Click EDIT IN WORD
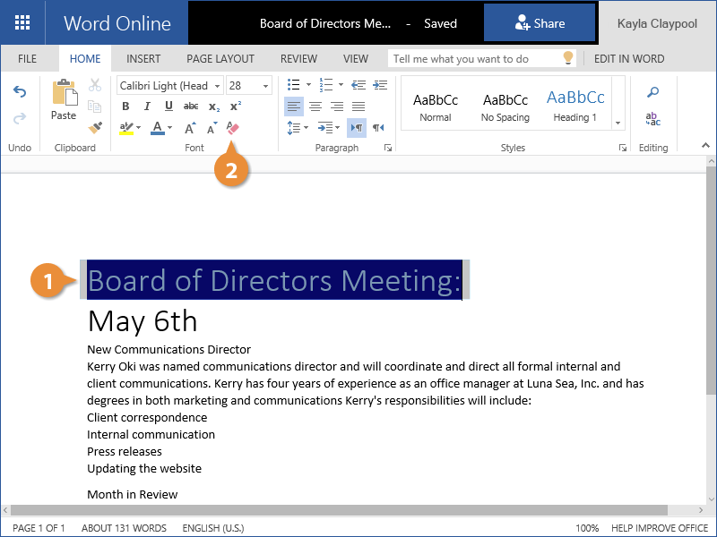Image resolution: width=717 pixels, height=537 pixels. [x=629, y=59]
